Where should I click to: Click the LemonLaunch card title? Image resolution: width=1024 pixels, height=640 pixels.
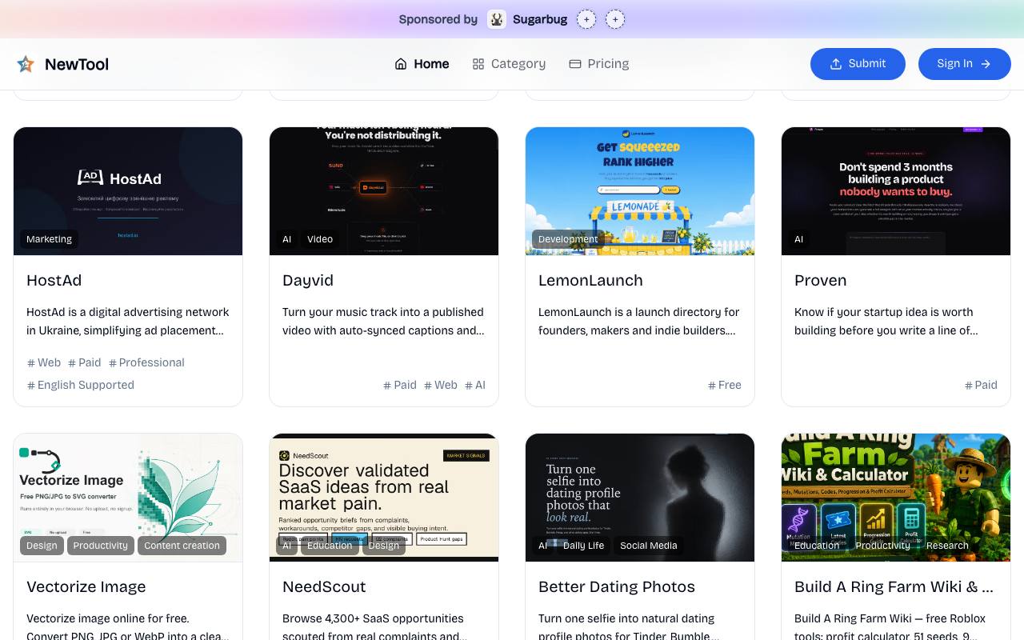click(590, 281)
